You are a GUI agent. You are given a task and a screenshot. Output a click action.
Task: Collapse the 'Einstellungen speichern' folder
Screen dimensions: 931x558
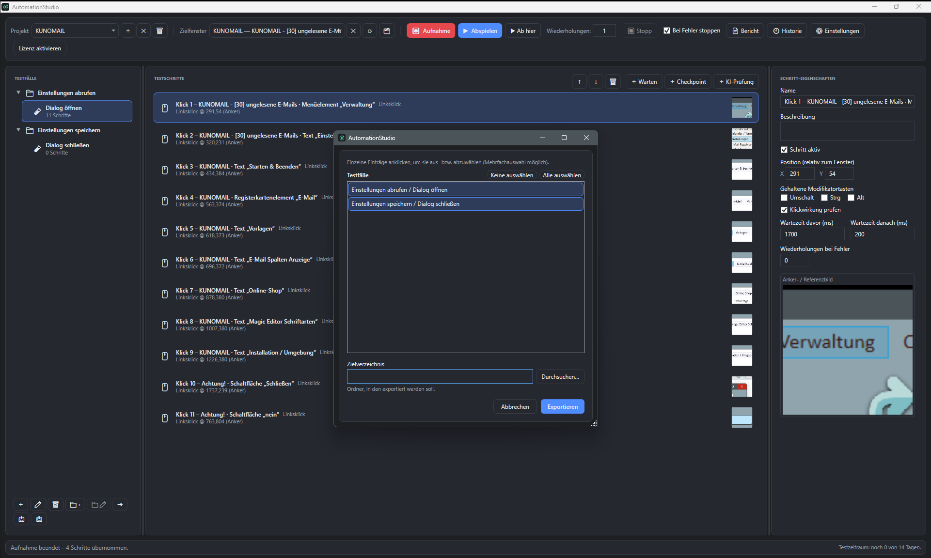pos(18,130)
